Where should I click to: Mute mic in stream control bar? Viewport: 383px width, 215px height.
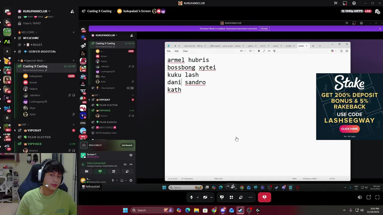pyautogui.click(x=191, y=197)
